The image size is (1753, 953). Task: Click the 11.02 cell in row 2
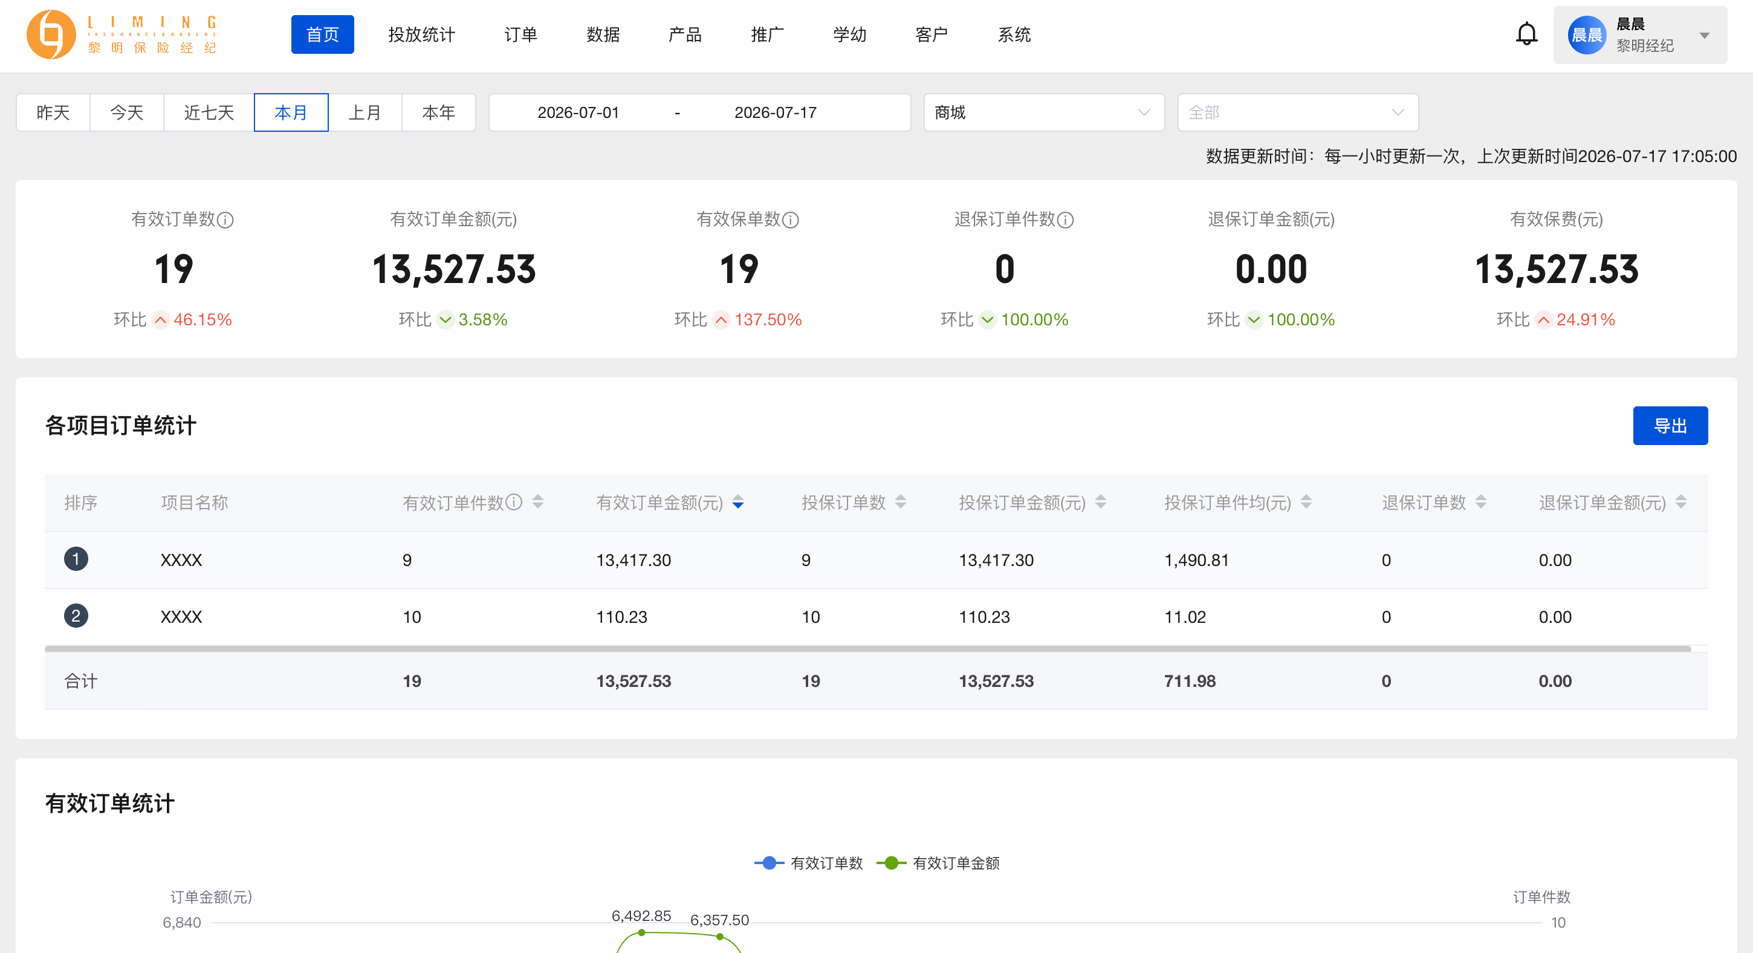point(1185,617)
